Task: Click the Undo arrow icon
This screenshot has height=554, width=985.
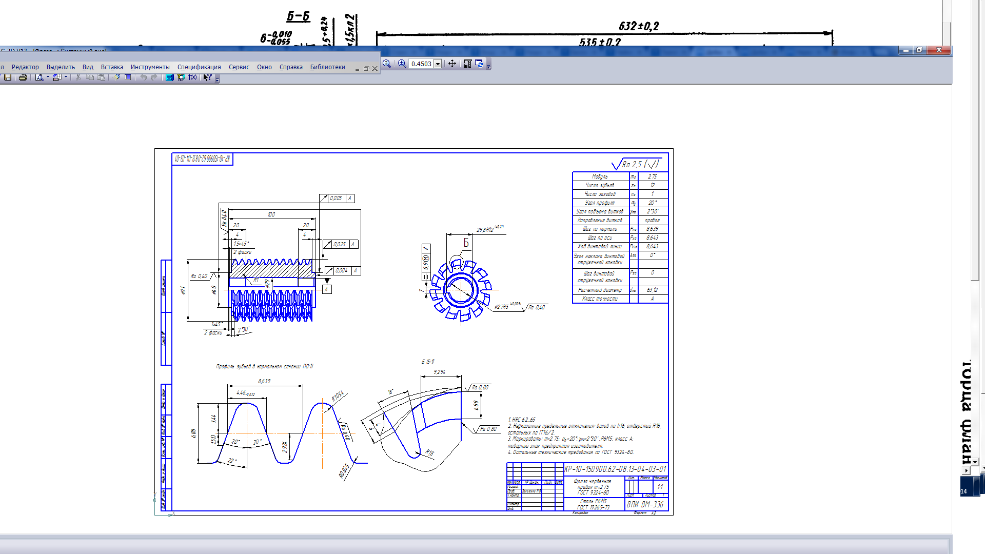Action: (x=143, y=77)
